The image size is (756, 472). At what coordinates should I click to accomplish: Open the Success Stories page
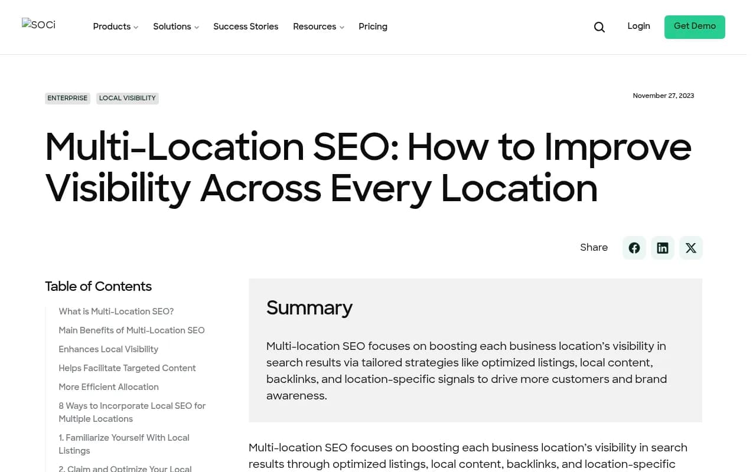coord(246,27)
